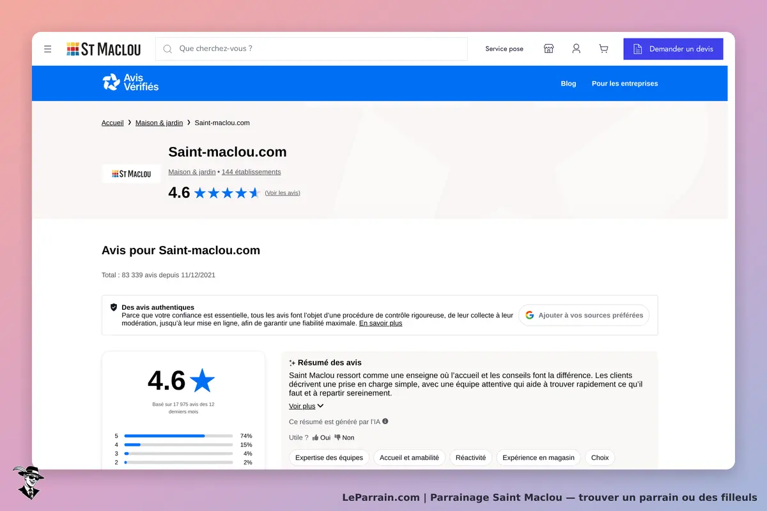Open Maison & jardin category under title

[192, 172]
